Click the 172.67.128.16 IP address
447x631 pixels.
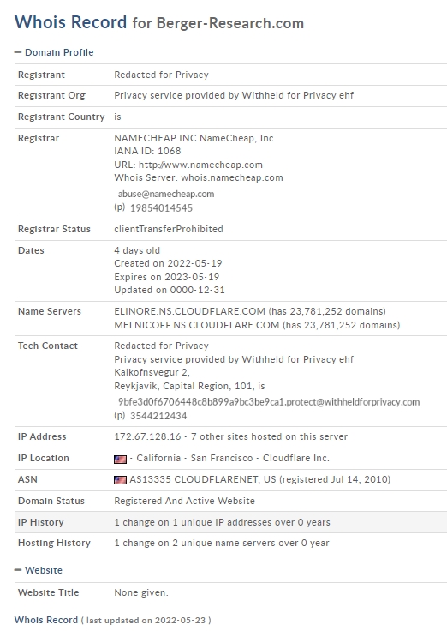pos(147,436)
